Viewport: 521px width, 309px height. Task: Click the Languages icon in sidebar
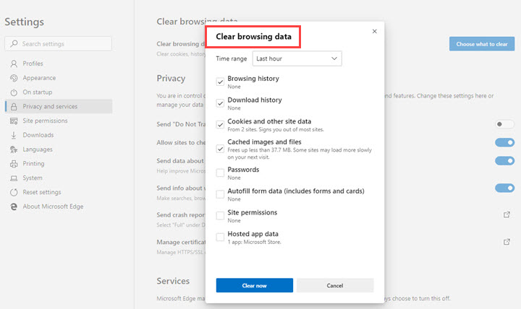point(14,149)
